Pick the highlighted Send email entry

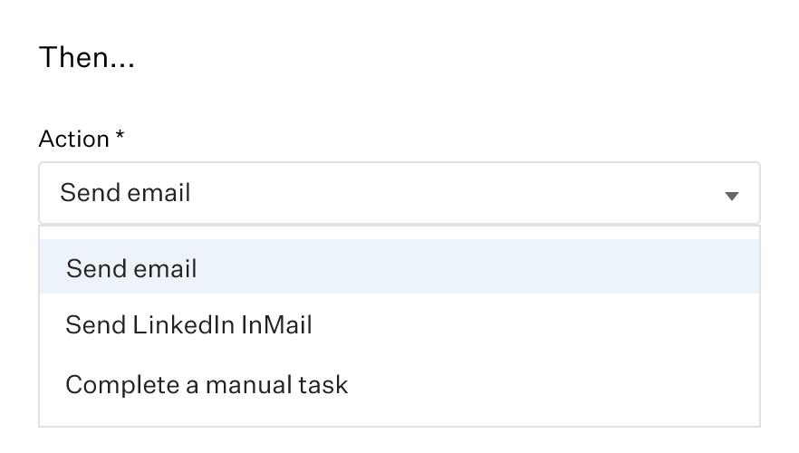(131, 268)
